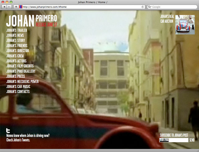199x152 pixels.
Task: Open Johan's Friends page
Action: 17,46
